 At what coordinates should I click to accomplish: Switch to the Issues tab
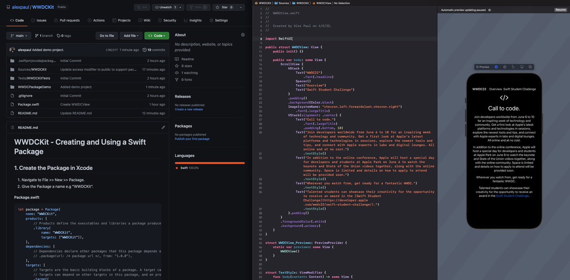(39, 20)
